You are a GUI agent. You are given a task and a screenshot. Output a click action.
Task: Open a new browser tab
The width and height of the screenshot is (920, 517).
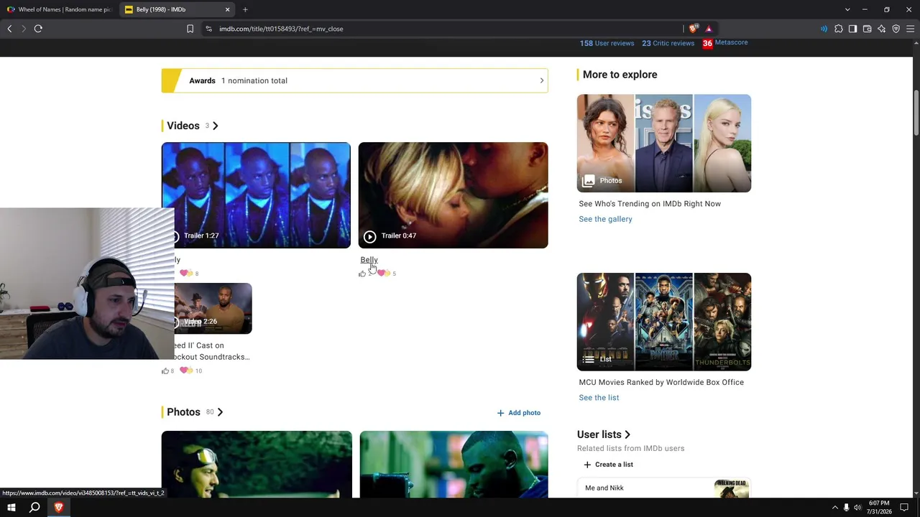[x=245, y=9]
